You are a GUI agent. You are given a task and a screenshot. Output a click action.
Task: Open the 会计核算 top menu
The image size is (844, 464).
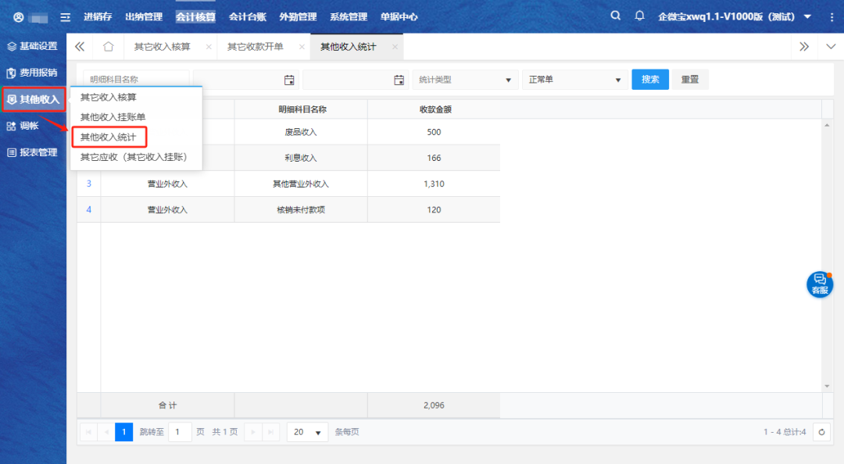pyautogui.click(x=195, y=16)
